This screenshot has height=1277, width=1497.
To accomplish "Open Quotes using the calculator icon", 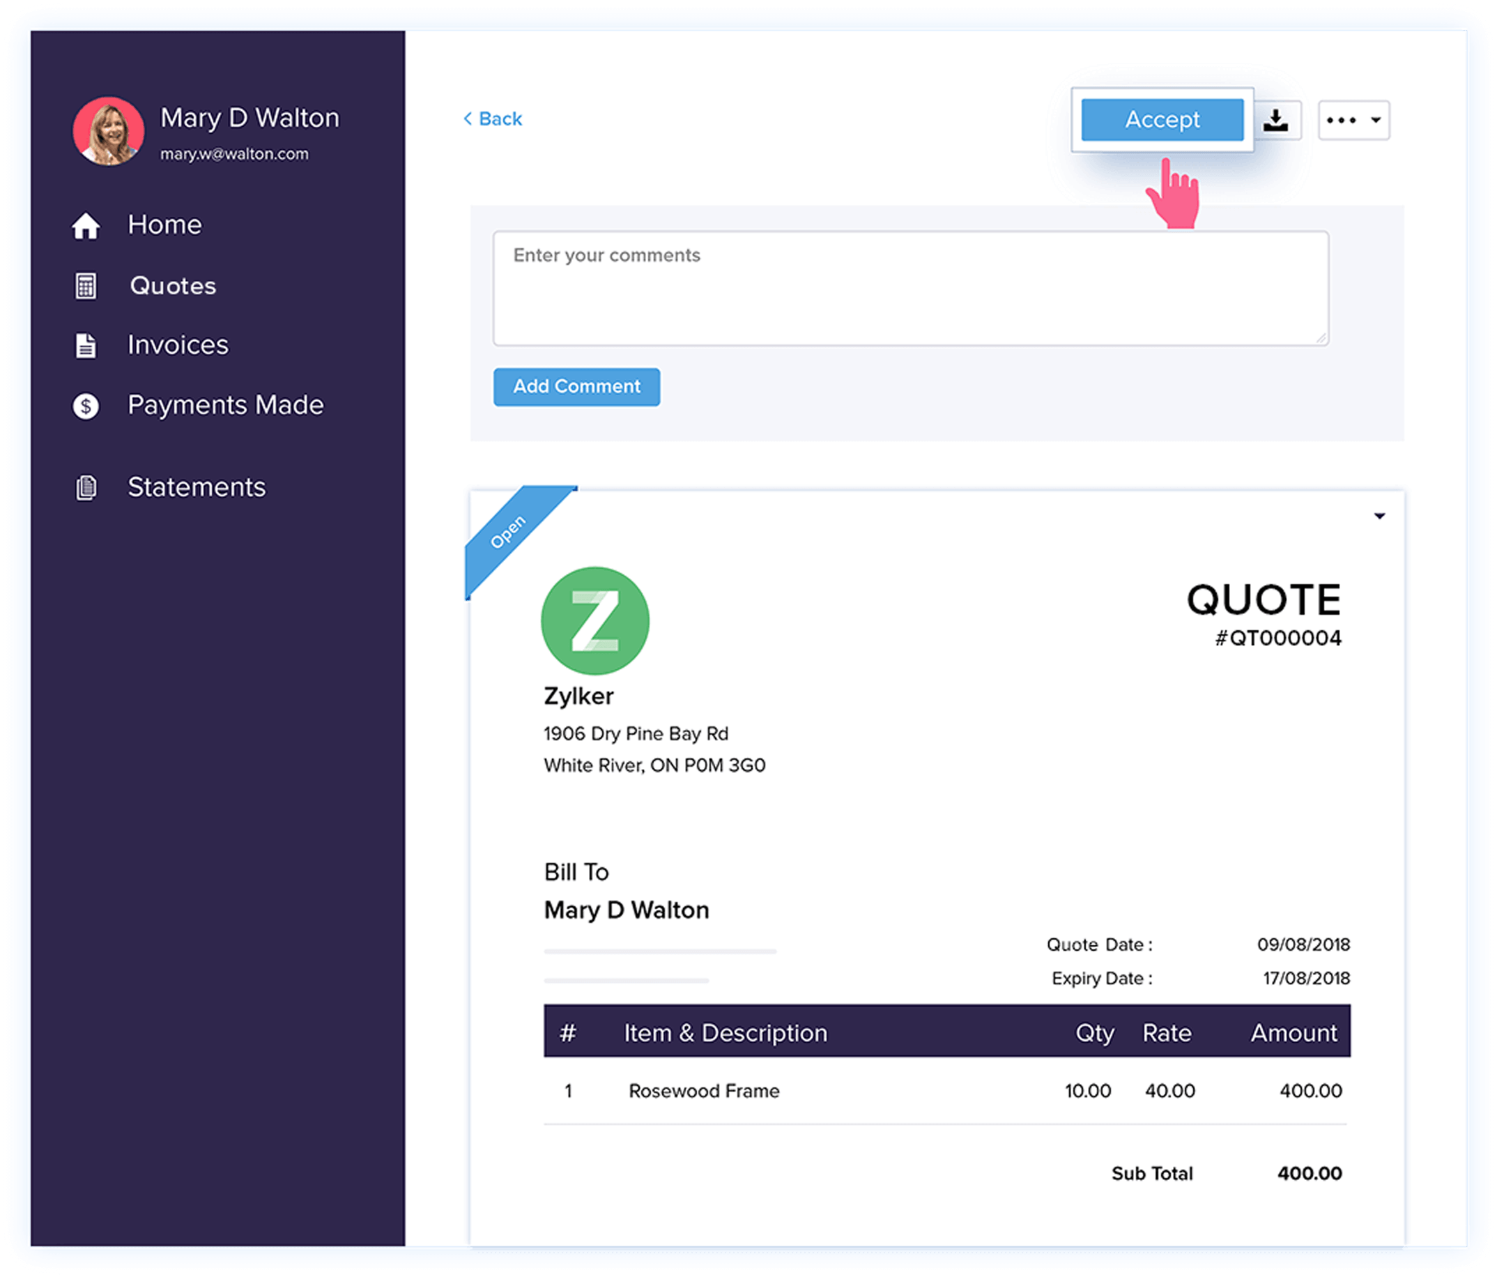I will (x=86, y=287).
